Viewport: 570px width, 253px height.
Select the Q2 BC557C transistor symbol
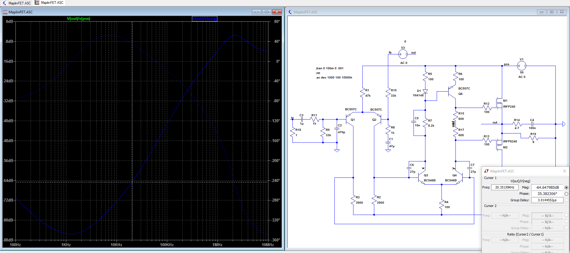378,120
